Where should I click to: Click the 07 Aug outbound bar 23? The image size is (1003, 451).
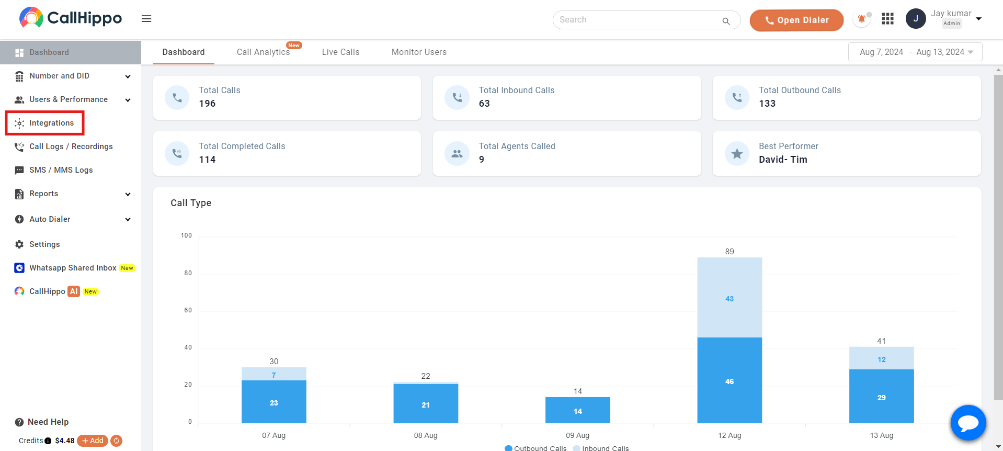[273, 402]
